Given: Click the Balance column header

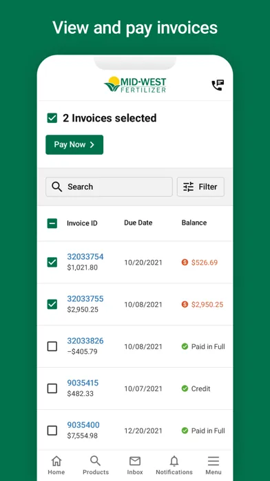Looking at the screenshot, I should 194,223.
